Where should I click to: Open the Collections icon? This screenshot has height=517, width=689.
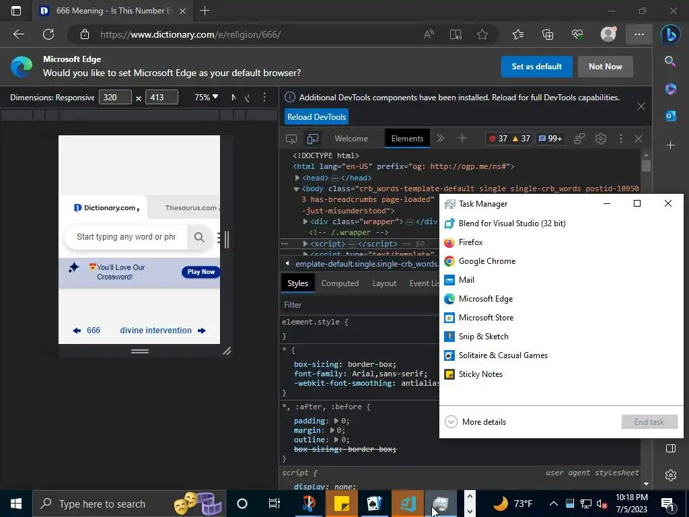click(x=548, y=34)
